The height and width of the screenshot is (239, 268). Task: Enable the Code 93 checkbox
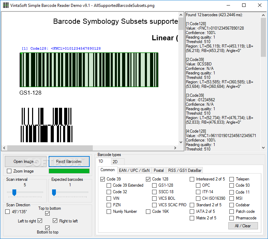tap(231, 185)
